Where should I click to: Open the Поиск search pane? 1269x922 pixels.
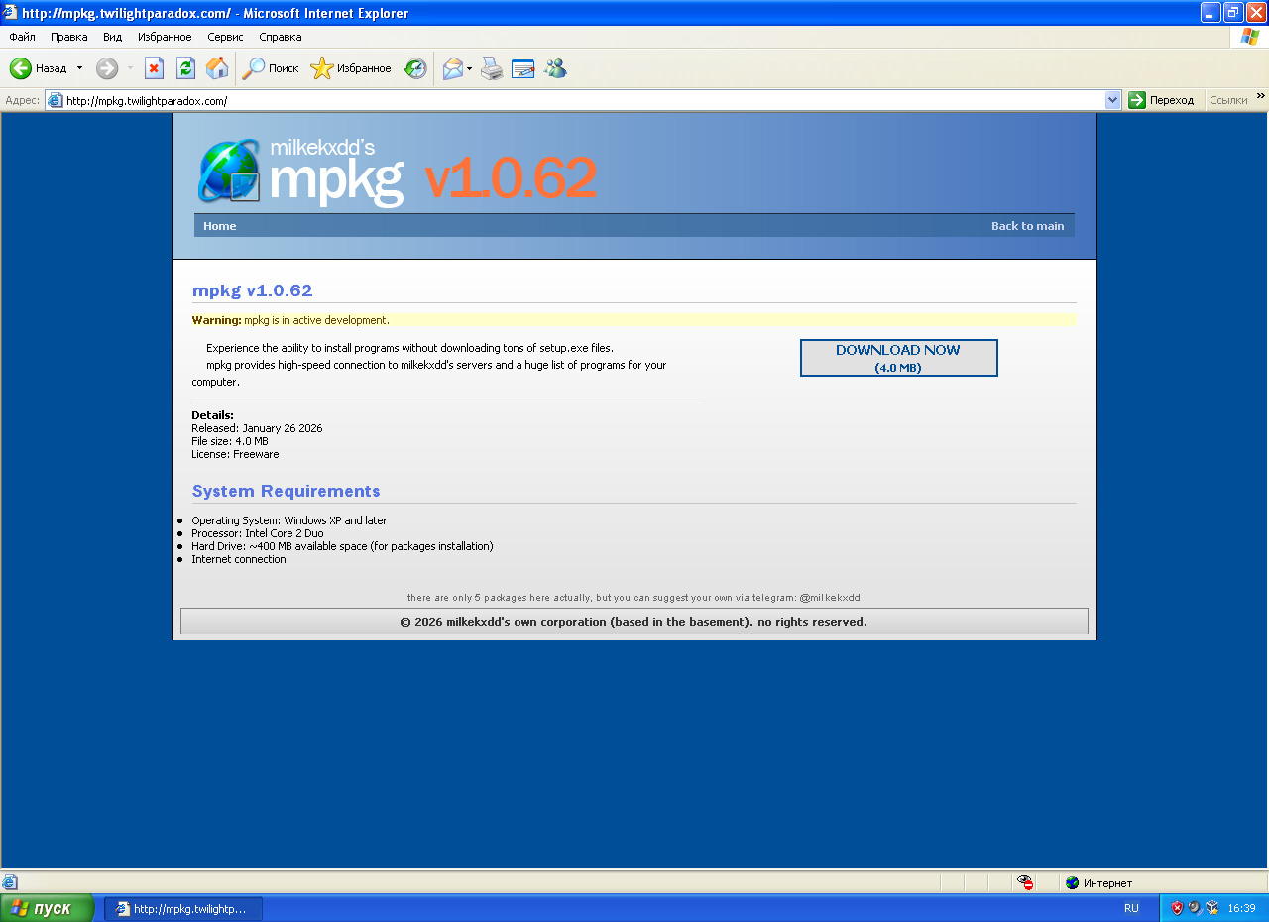271,68
